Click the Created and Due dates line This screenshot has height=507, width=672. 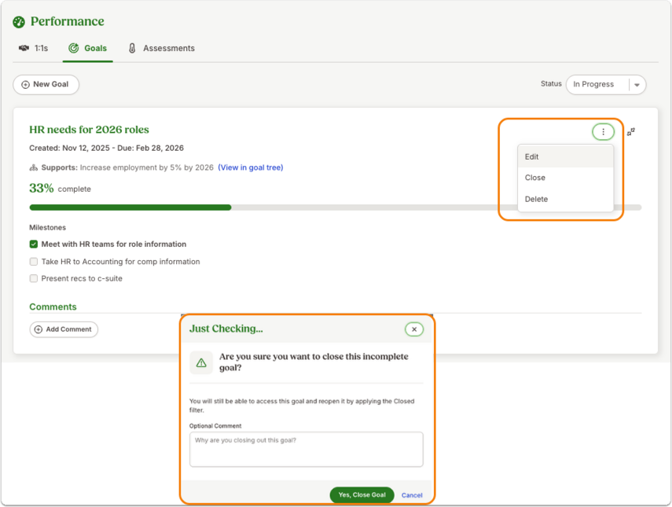[x=106, y=148]
